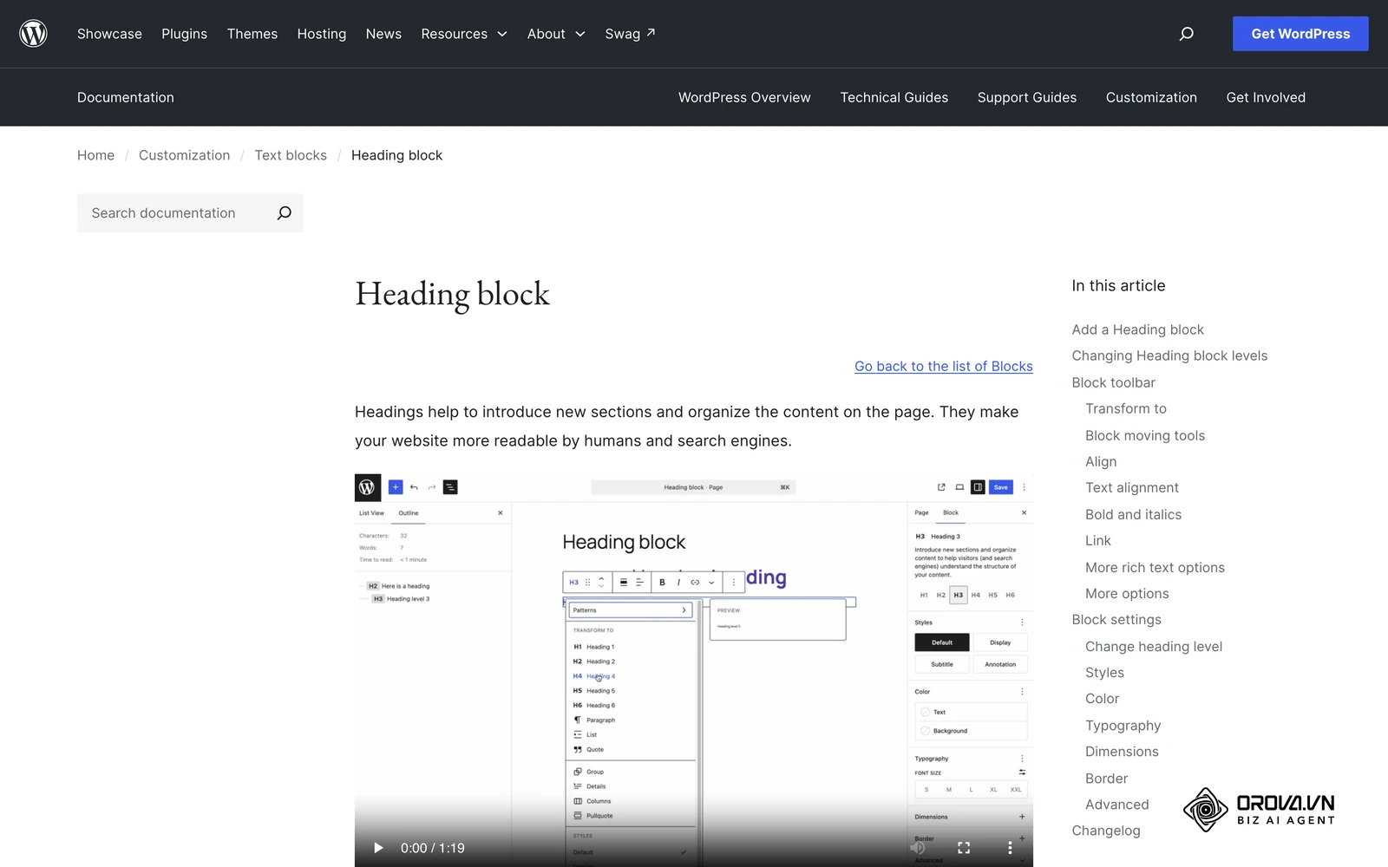1388x867 pixels.
Task: Expand the About dropdown menu
Action: click(x=556, y=34)
